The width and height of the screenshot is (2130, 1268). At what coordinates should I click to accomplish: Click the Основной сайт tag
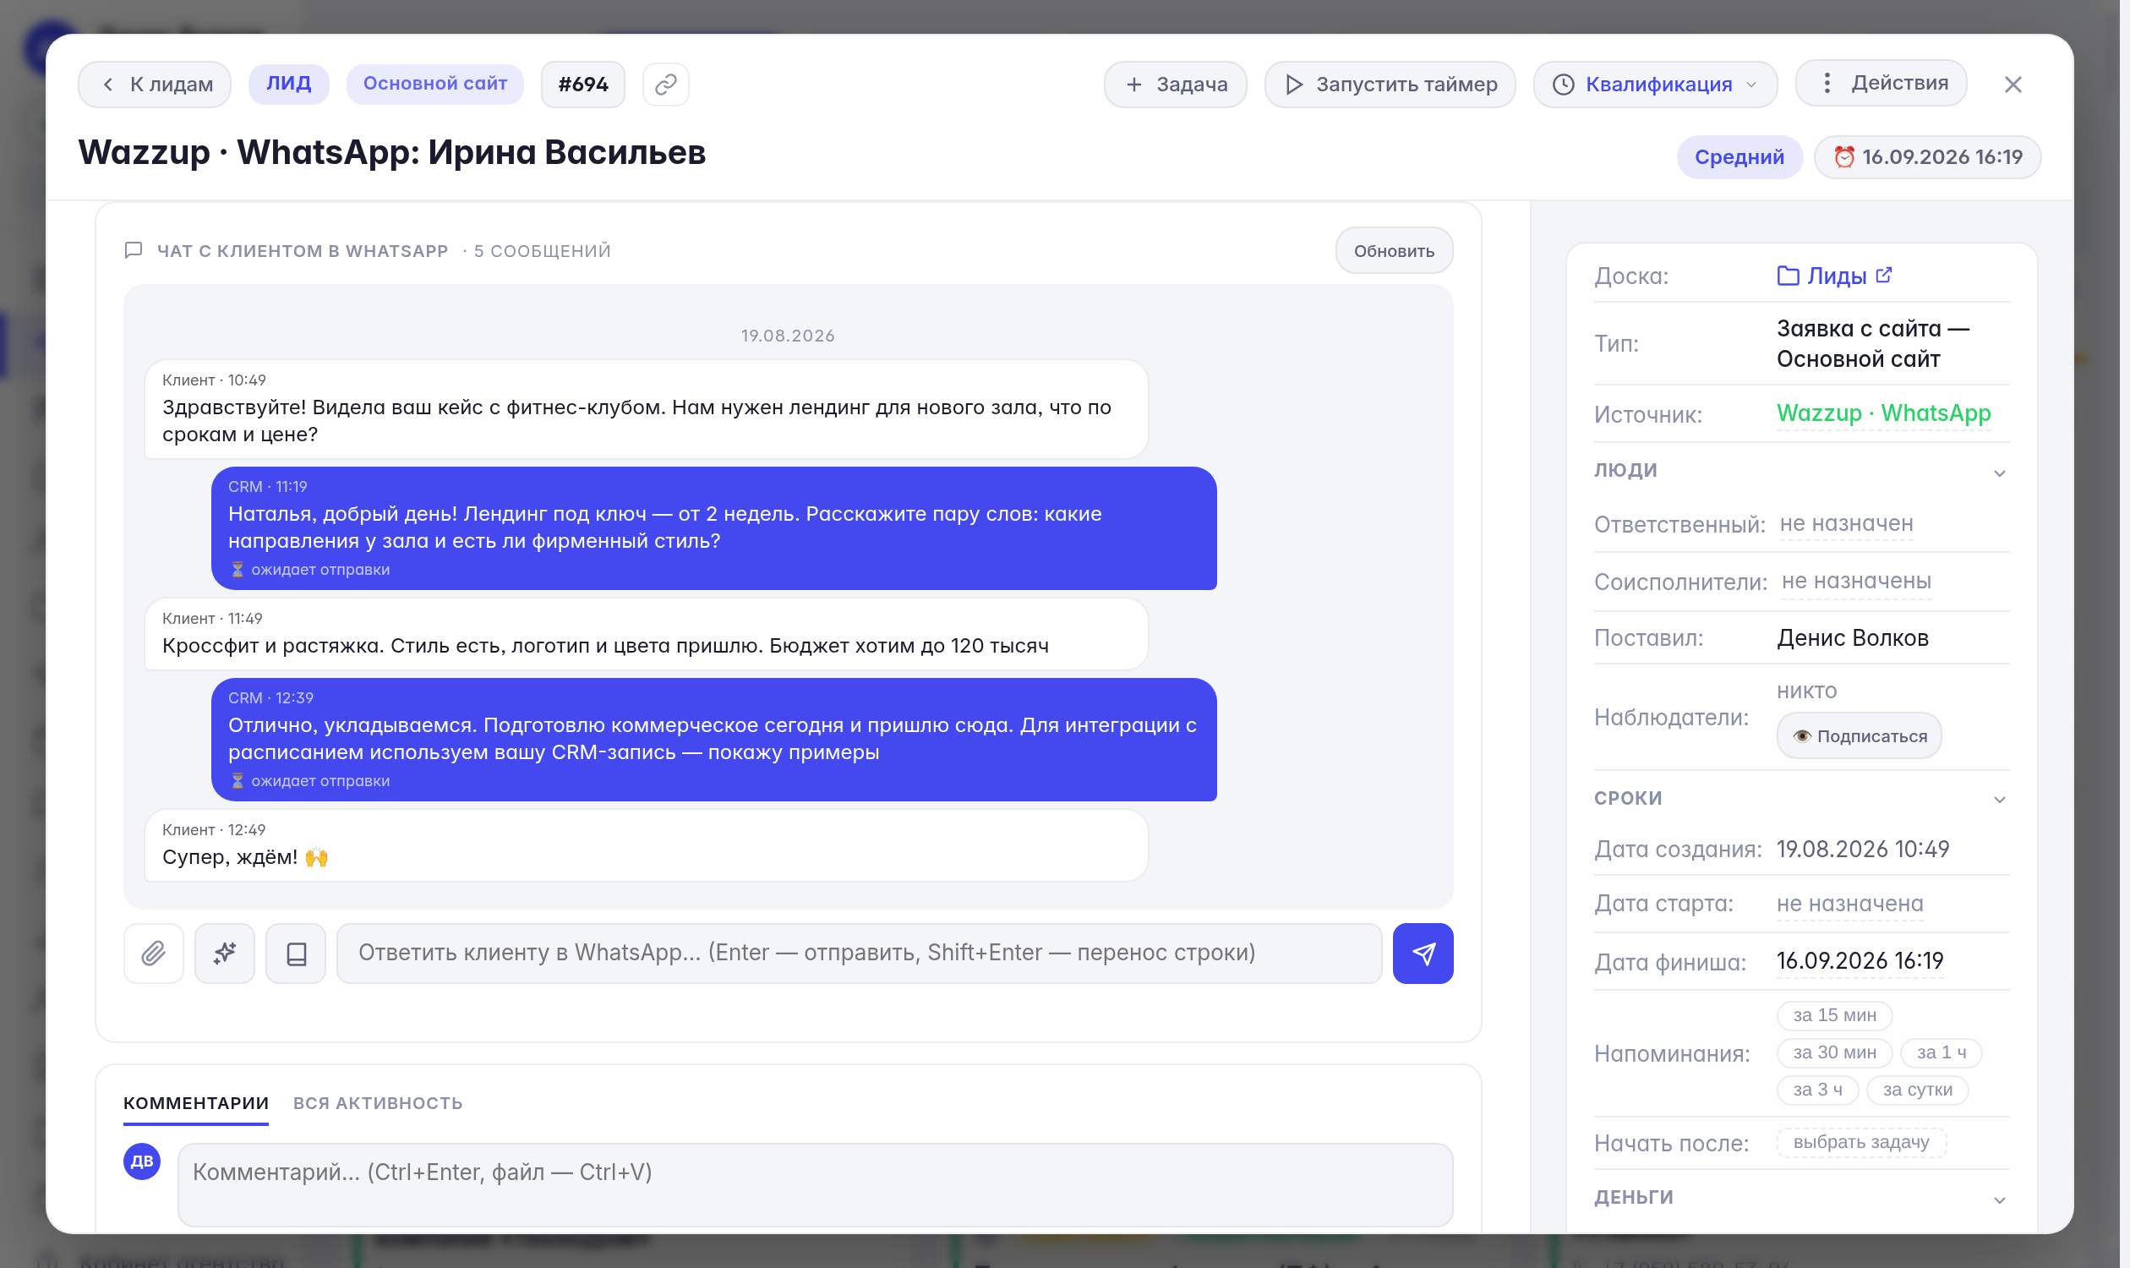435,84
